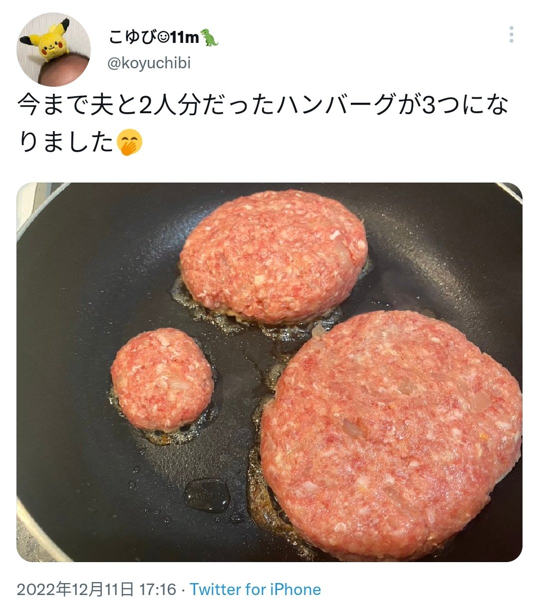Click the smiley face emoji in the display name

(x=163, y=37)
